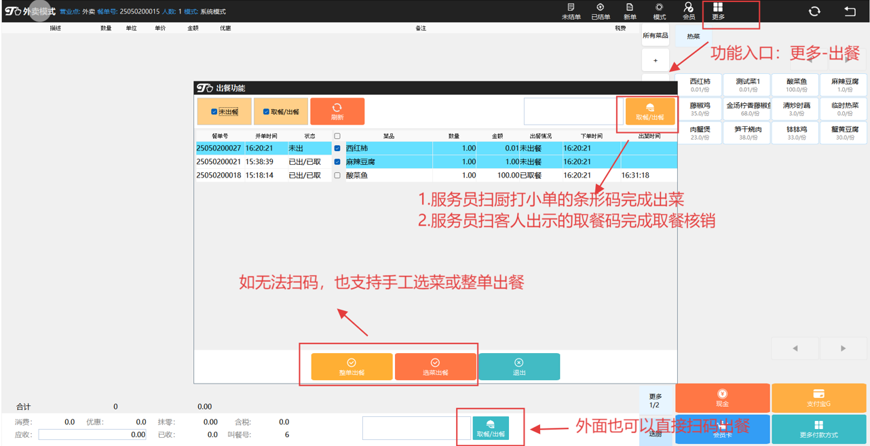The image size is (870, 446).
Task: Select the 所有菜品 category tab
Action: tap(655, 36)
